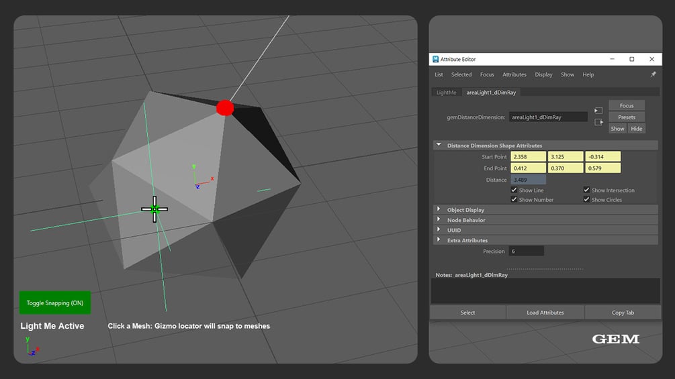Click the Distance field 3.489
This screenshot has height=379, width=675.
coord(528,180)
